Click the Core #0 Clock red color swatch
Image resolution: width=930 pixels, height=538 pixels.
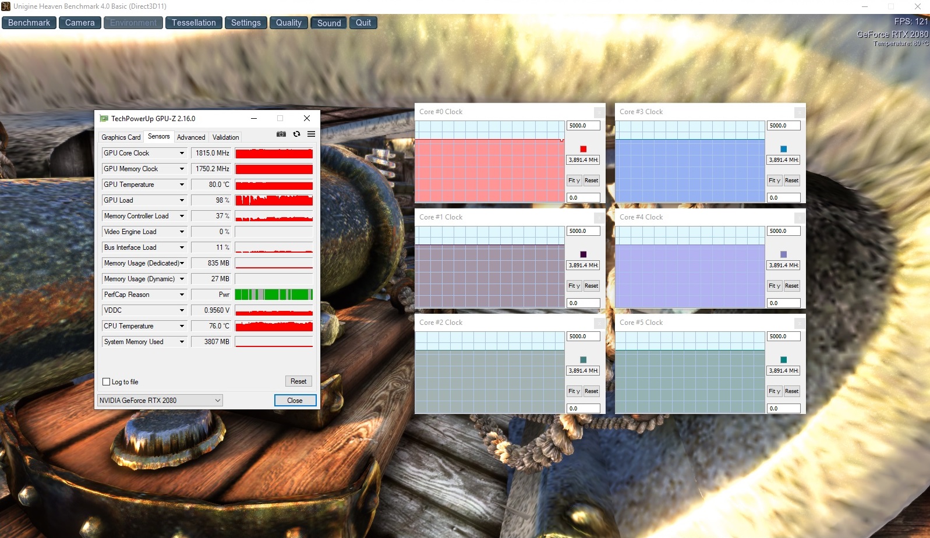583,149
